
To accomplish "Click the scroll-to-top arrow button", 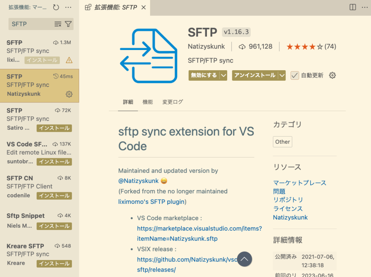I will tap(244, 259).
